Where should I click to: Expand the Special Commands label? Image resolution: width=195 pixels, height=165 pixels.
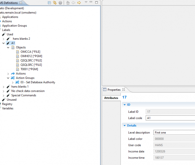tap(3, 96)
